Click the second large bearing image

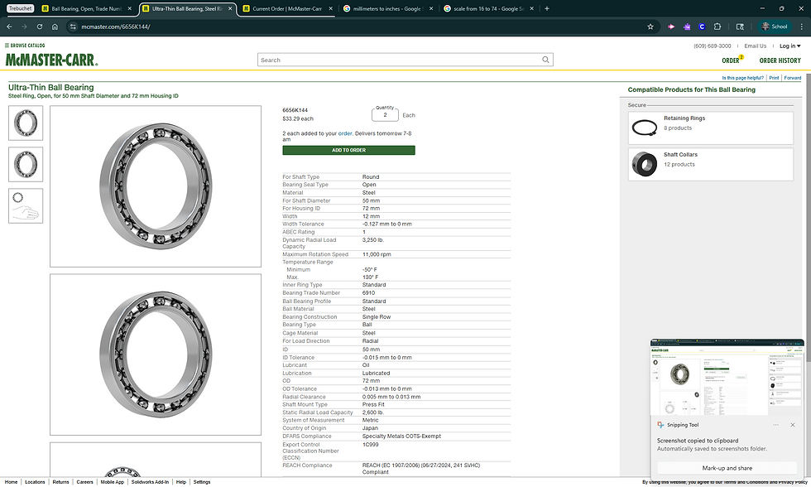(156, 354)
